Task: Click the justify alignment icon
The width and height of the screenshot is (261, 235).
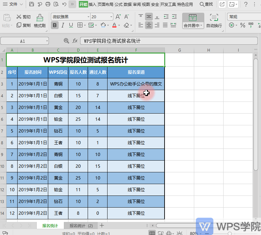Action: click(x=165, y=25)
